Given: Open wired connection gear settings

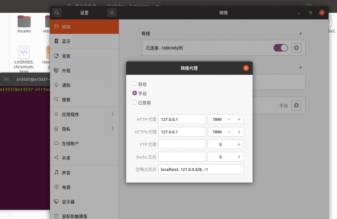Looking at the screenshot, I should pos(296,48).
